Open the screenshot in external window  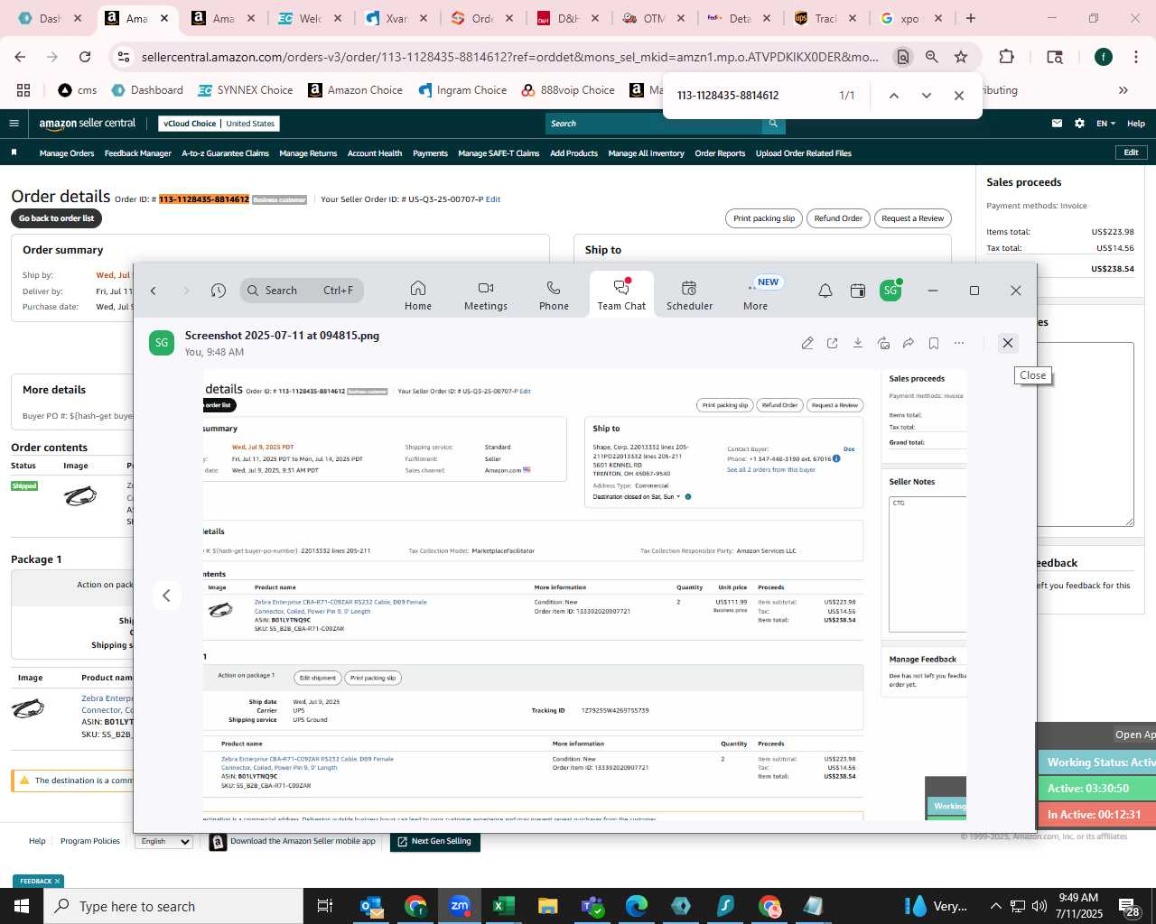pos(833,343)
